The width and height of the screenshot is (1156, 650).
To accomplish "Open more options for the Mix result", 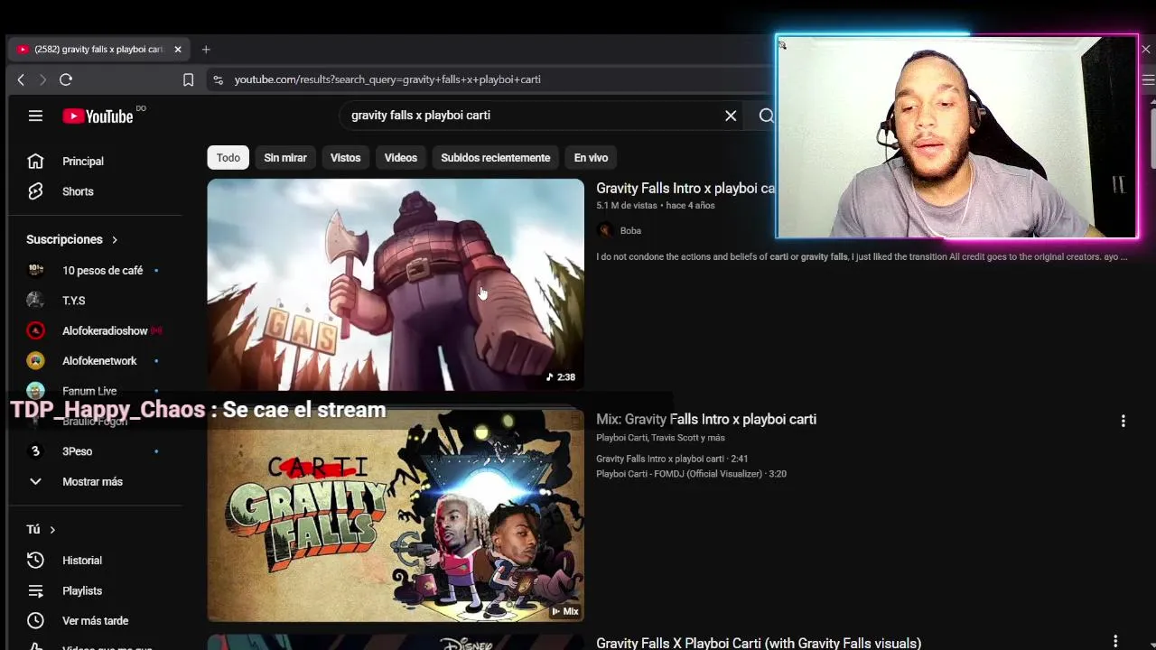I will (1123, 421).
